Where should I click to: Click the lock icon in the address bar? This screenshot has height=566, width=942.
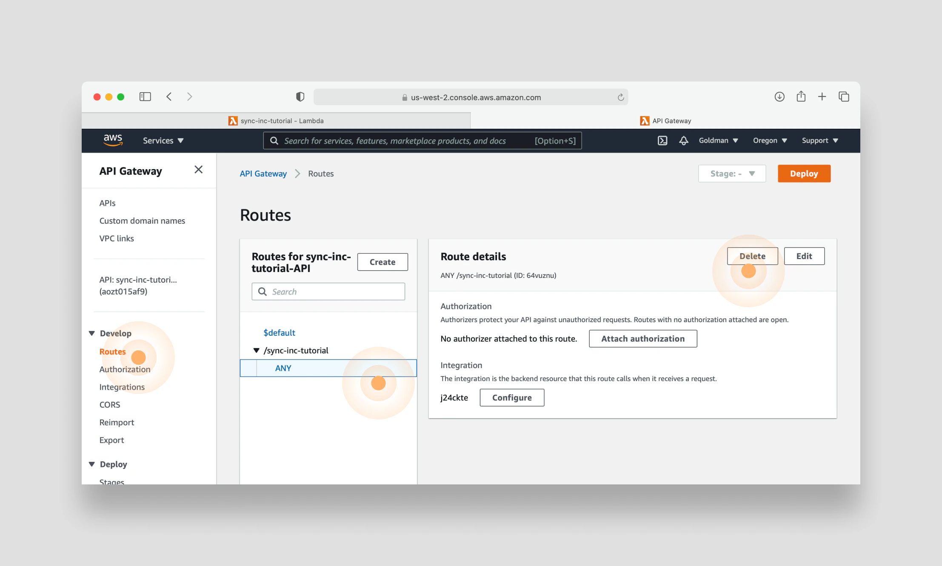point(405,97)
